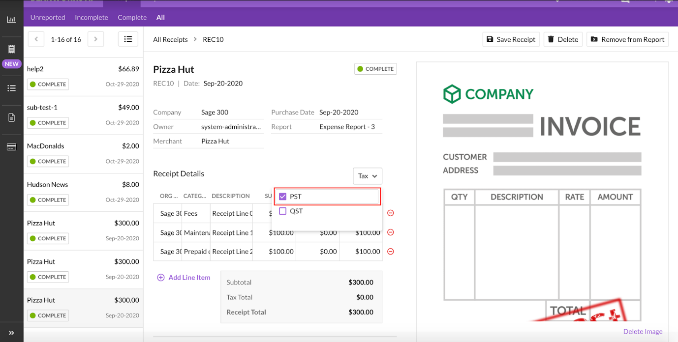Click the Merchant field Pizza Hut
This screenshot has height=342, width=678.
[215, 141]
